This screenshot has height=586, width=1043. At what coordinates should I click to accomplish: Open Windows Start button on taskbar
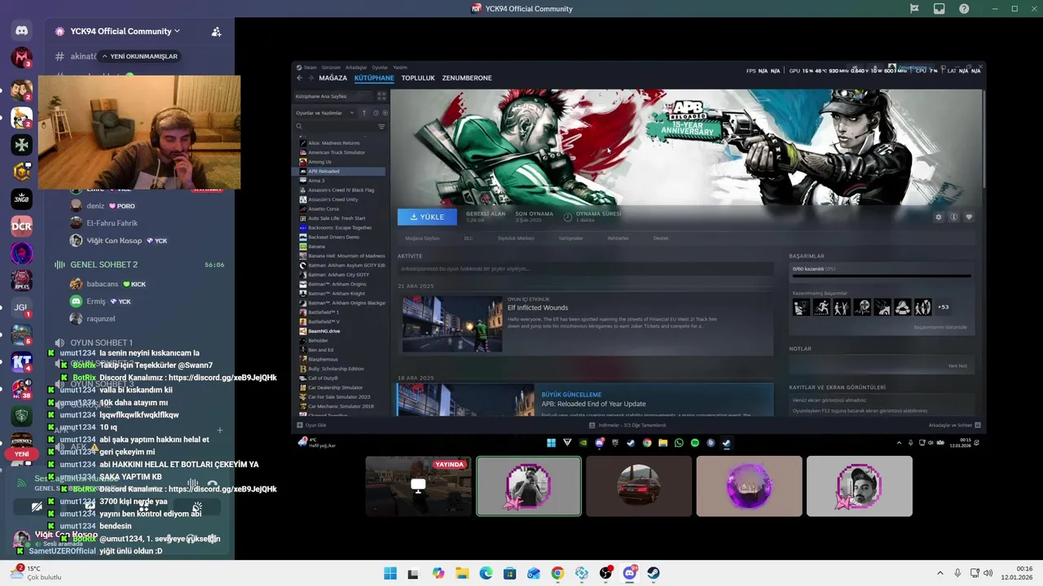(x=390, y=573)
